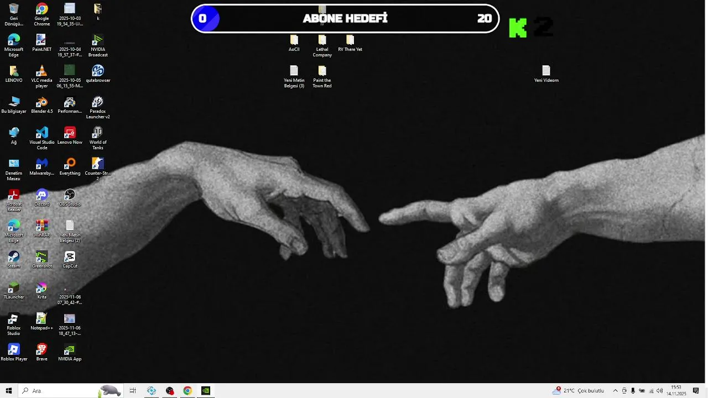The width and height of the screenshot is (708, 398).
Task: Select the AoCII folder
Action: (294, 43)
